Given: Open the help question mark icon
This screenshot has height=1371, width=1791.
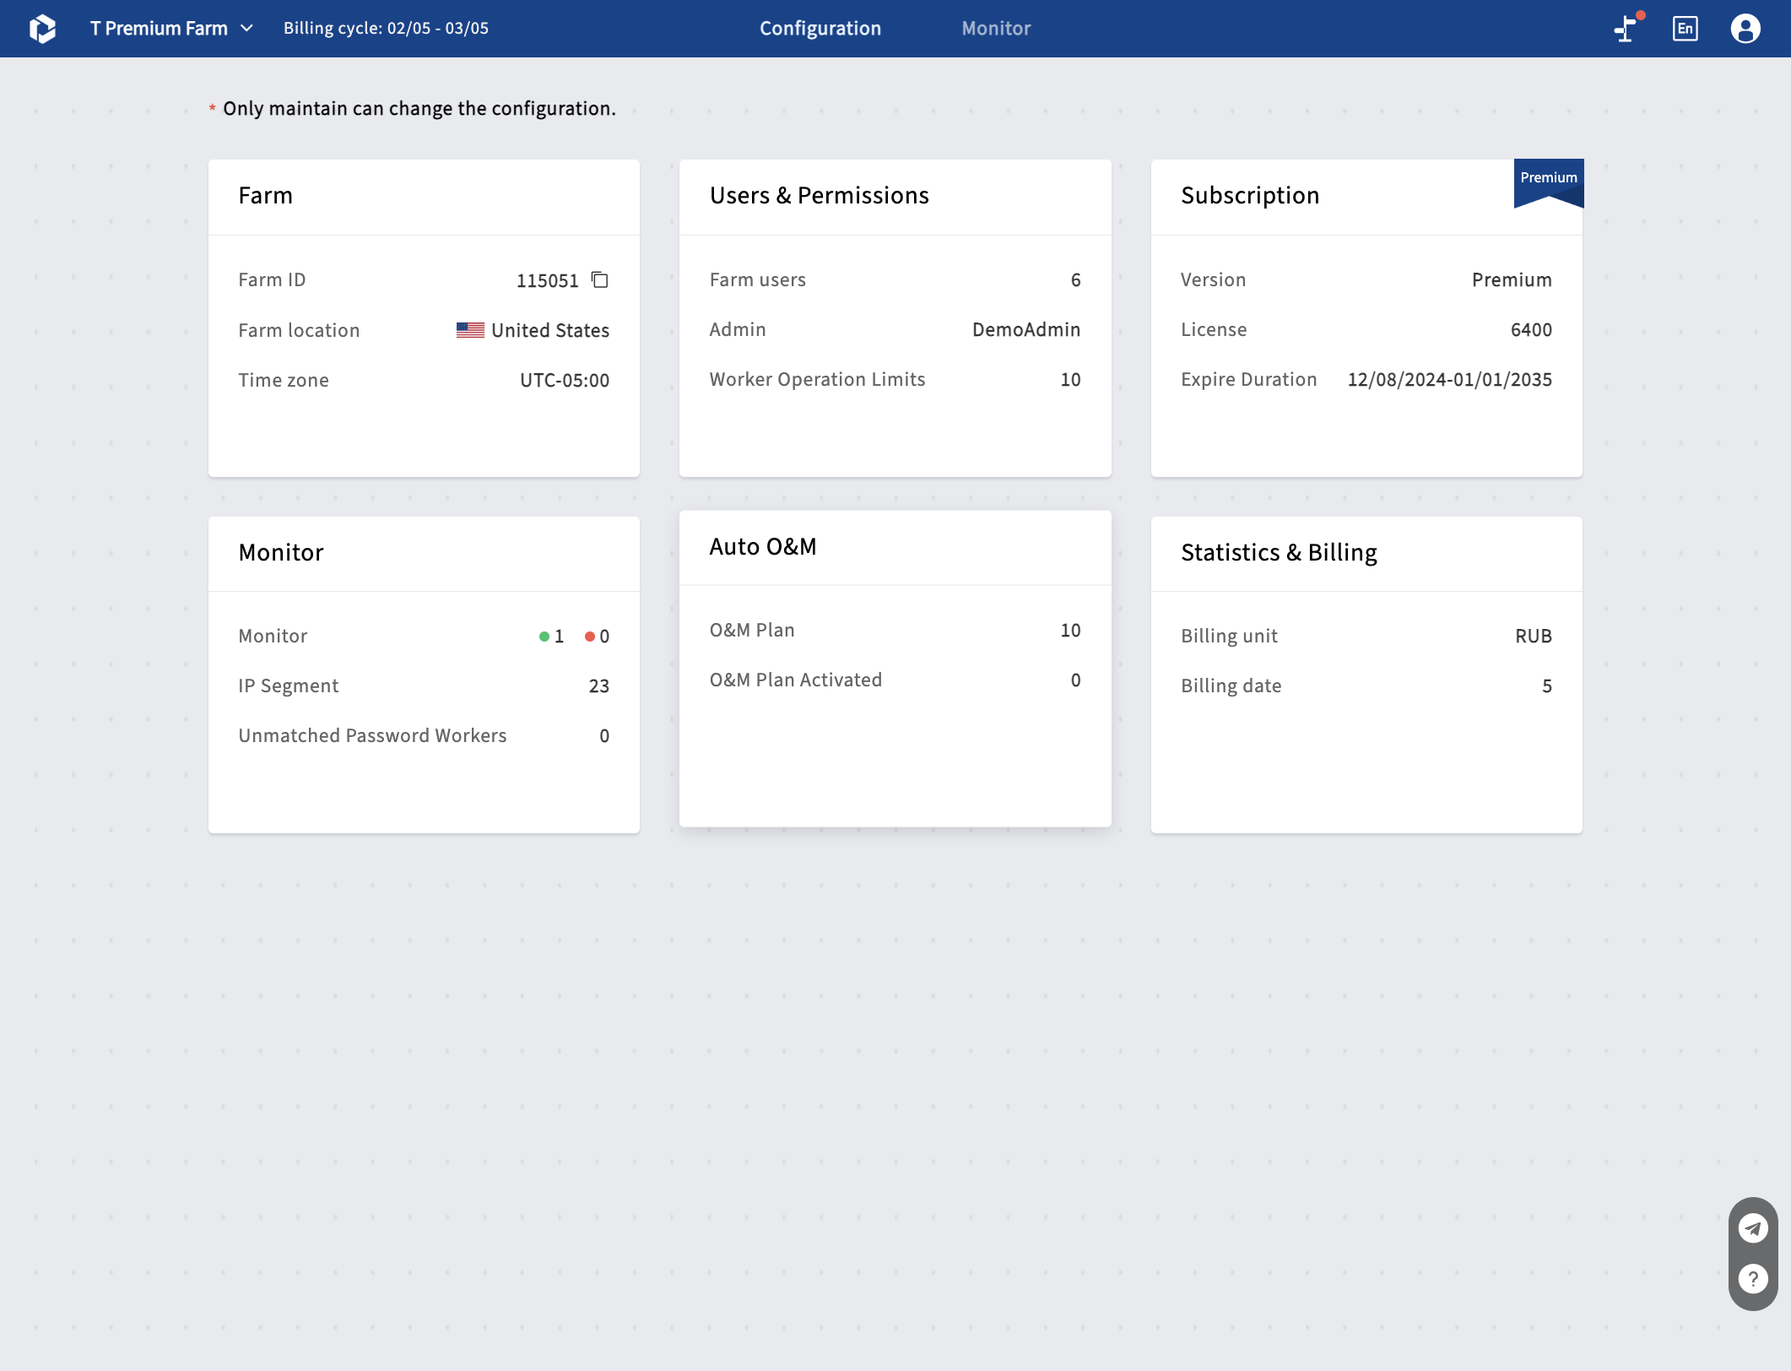Looking at the screenshot, I should coord(1753,1278).
